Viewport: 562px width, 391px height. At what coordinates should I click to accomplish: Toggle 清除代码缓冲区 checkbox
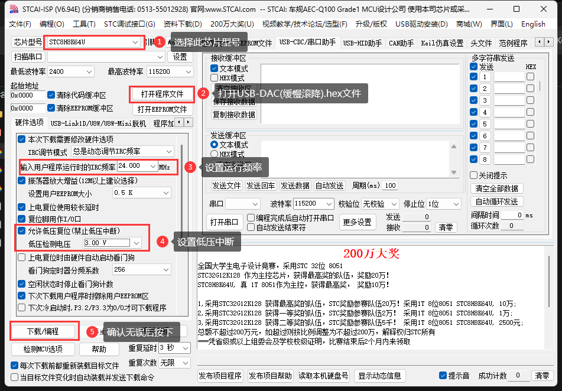point(51,95)
